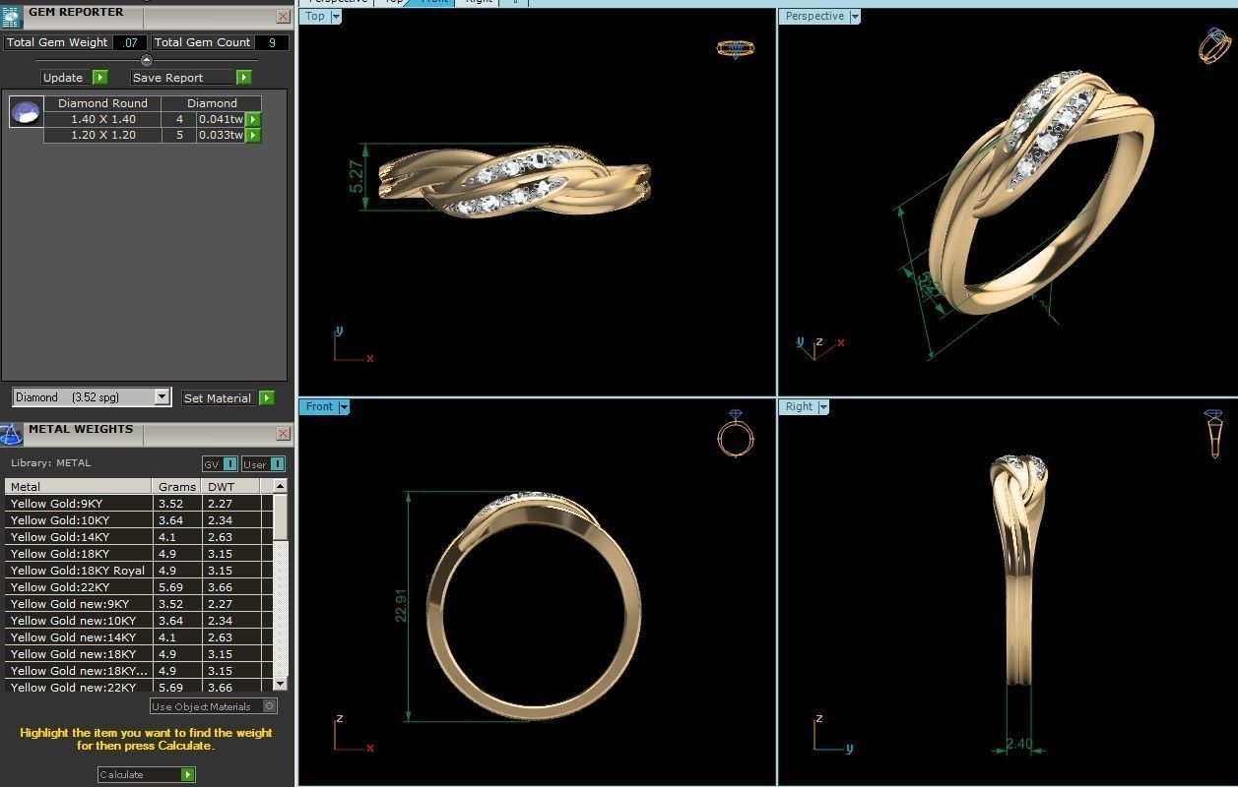
Task: Click the 1.40 X 1.40 gem size cell
Action: (102, 119)
